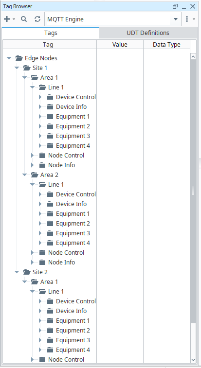Click the Edge Nodes folder icon
The image size is (201, 368).
19,58
